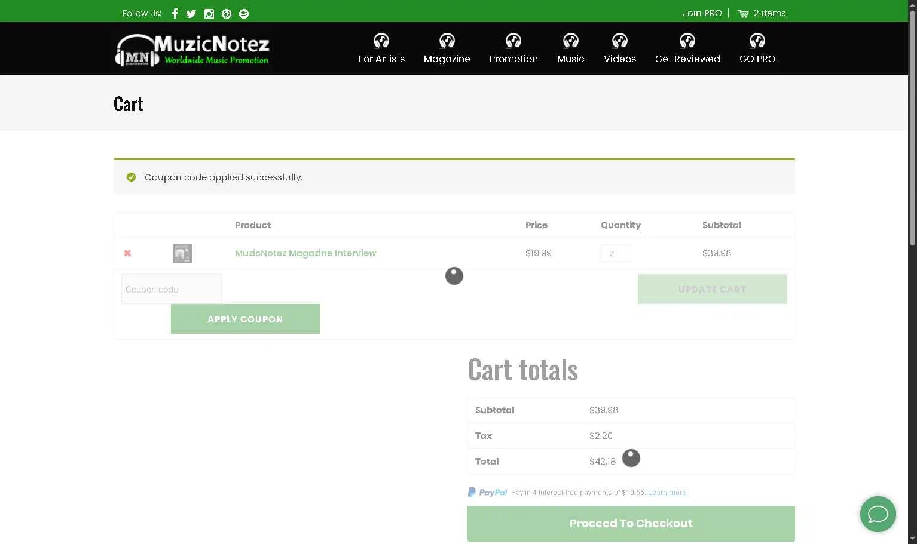The height and width of the screenshot is (544, 917).
Task: Open MuzicNotez Magazine Interview product link
Action: point(305,253)
